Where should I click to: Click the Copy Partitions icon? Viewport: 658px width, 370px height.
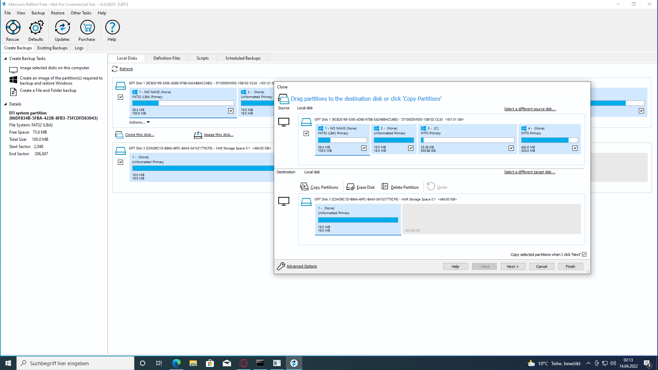tap(304, 186)
